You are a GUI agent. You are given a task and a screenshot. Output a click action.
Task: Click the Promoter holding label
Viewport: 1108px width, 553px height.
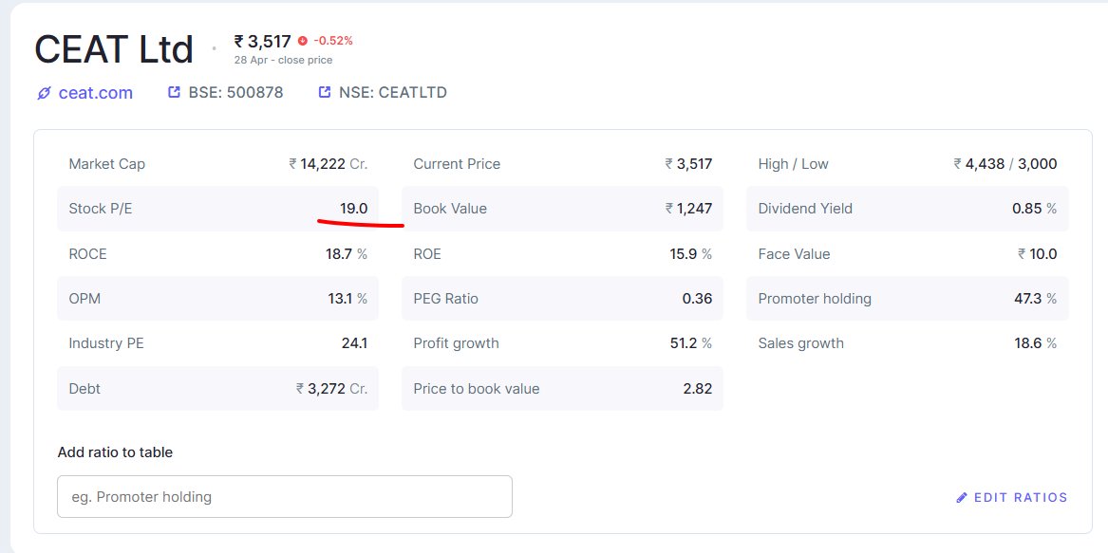point(815,299)
